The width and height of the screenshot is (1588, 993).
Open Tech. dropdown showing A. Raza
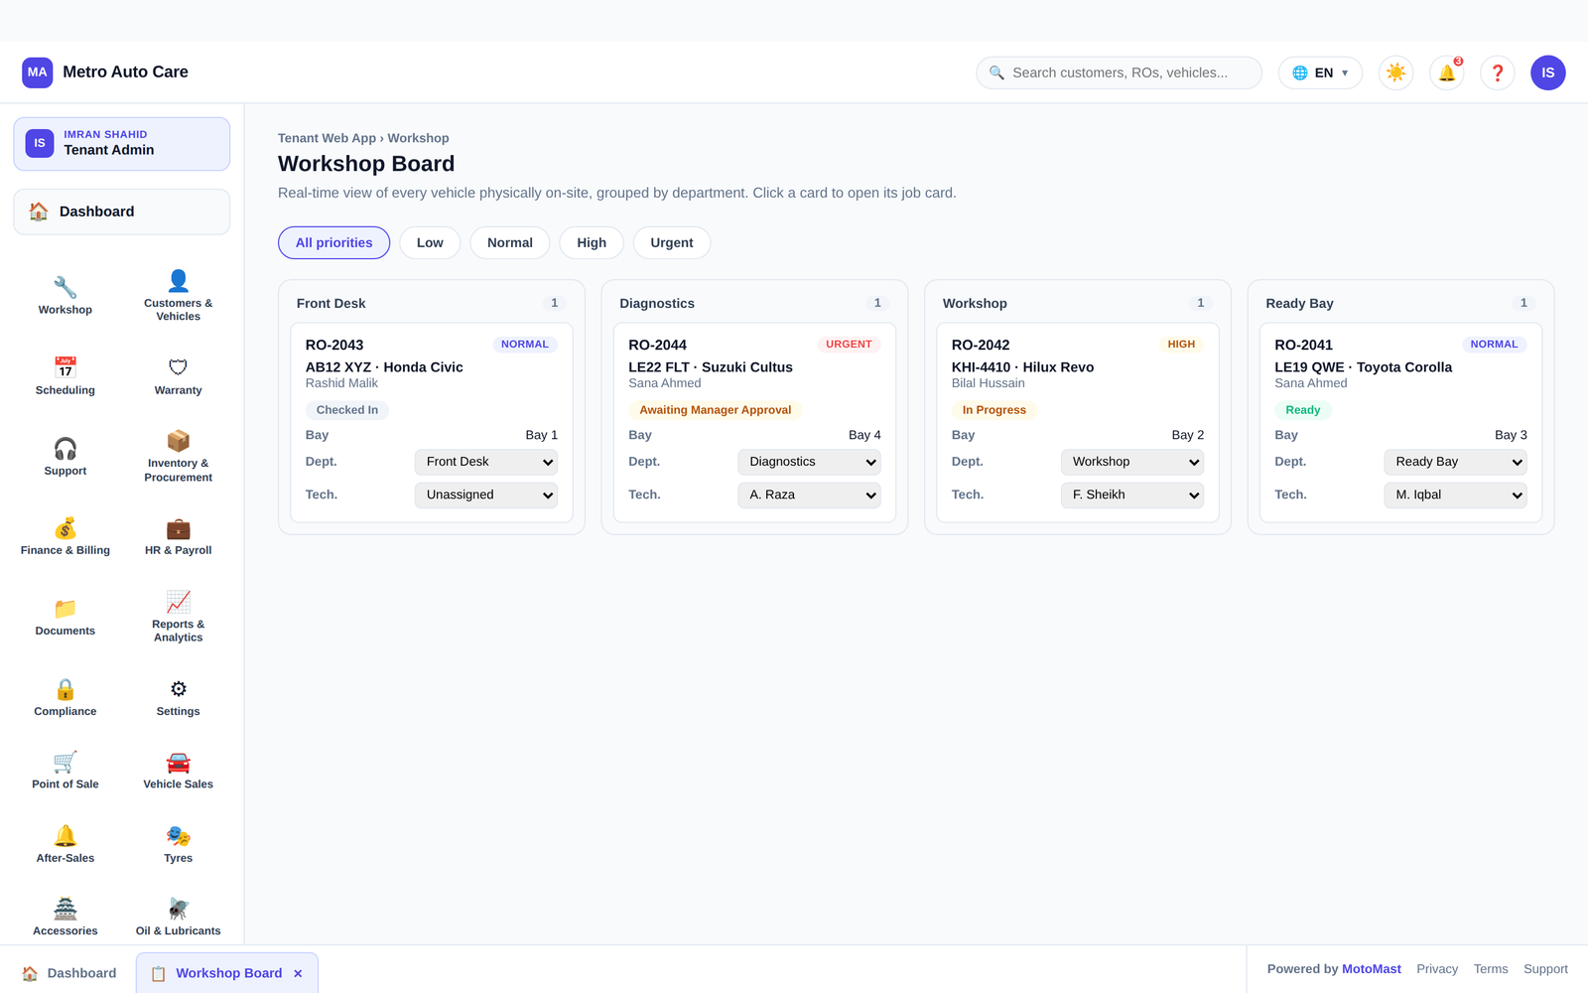pos(809,495)
